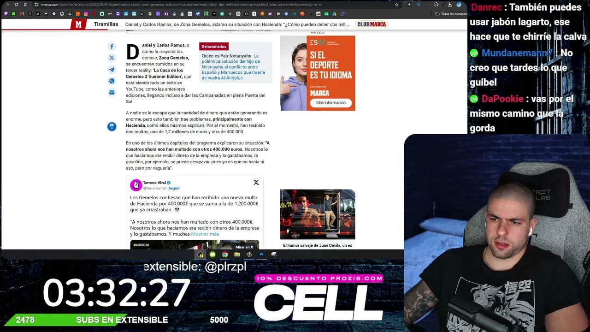Image resolution: width=590 pixels, height=332 pixels.
Task: Go forward in the browser
Action: [x=7, y=5]
